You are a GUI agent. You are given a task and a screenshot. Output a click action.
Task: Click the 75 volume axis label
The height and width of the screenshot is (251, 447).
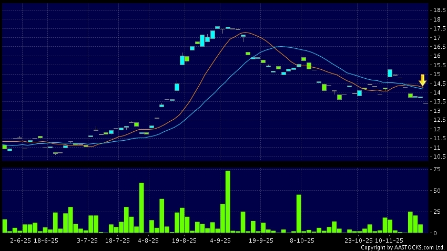[x=437, y=170]
